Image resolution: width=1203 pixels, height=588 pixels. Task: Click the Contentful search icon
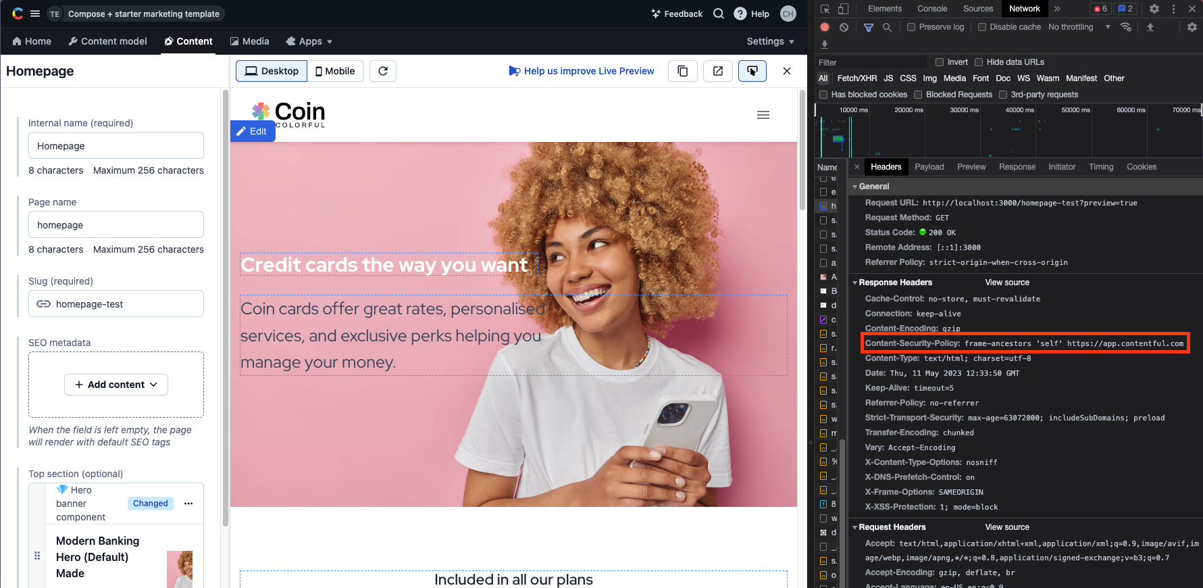pyautogui.click(x=719, y=14)
